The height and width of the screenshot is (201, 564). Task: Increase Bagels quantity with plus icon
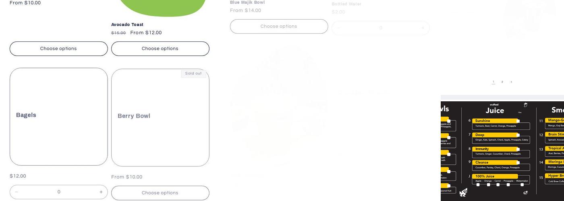tap(101, 192)
